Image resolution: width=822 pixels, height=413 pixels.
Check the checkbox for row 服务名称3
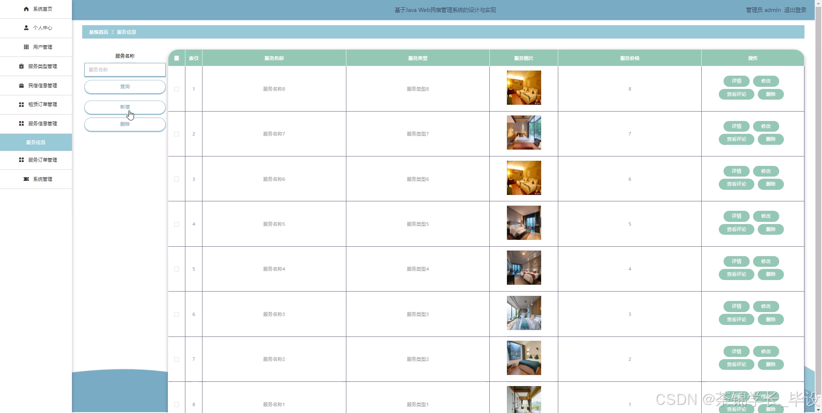(176, 314)
